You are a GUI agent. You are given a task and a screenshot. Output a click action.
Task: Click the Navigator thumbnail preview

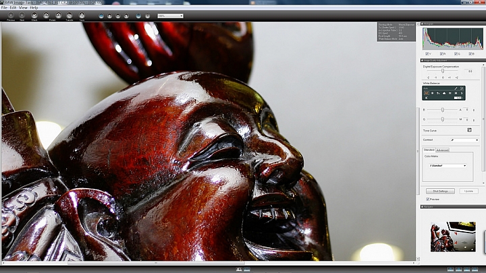453,237
